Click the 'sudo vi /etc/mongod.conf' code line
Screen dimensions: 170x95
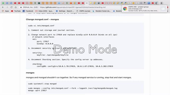41,26
